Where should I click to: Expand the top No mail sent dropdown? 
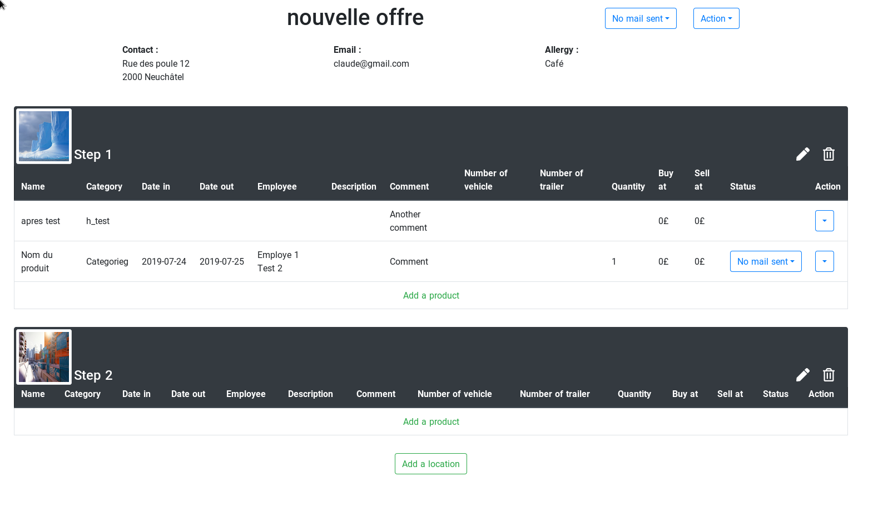pos(640,18)
